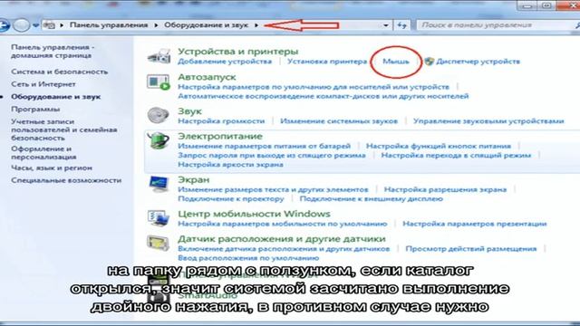Click Настройка параметров мобильности по умолчанию
This screenshot has height=326, width=580.
click(282, 224)
